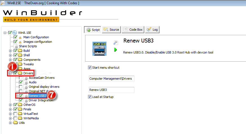Click the wrench edit icon beside Renew USB3
246x134 pixels.
(116, 43)
